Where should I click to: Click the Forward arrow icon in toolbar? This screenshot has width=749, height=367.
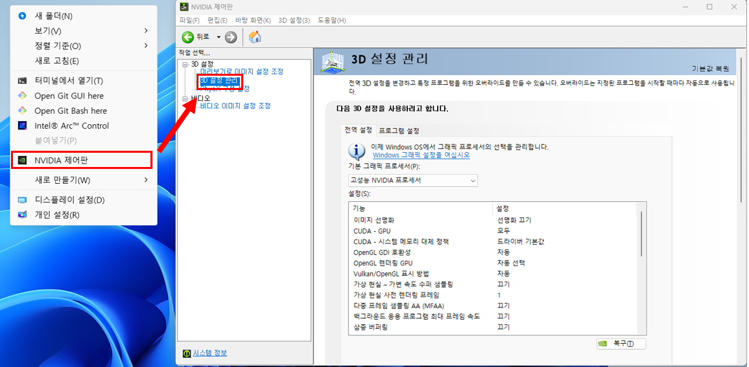pyautogui.click(x=231, y=37)
